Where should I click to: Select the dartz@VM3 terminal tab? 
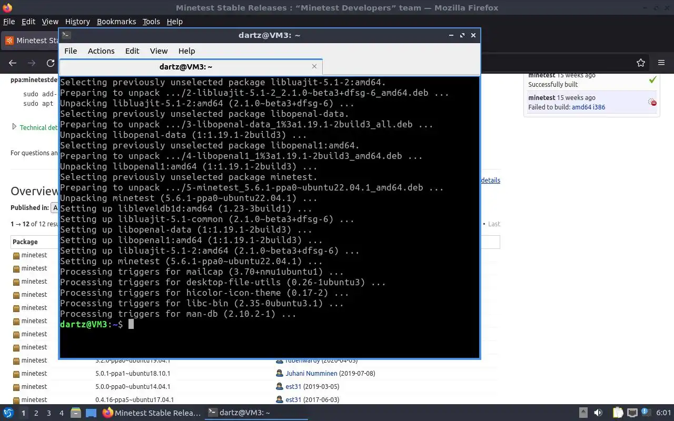coord(185,67)
